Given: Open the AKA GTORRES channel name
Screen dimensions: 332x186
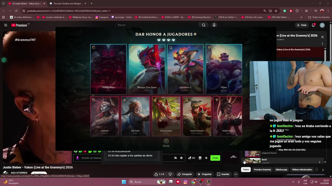Looking at the screenshot, I should (x=19, y=173).
